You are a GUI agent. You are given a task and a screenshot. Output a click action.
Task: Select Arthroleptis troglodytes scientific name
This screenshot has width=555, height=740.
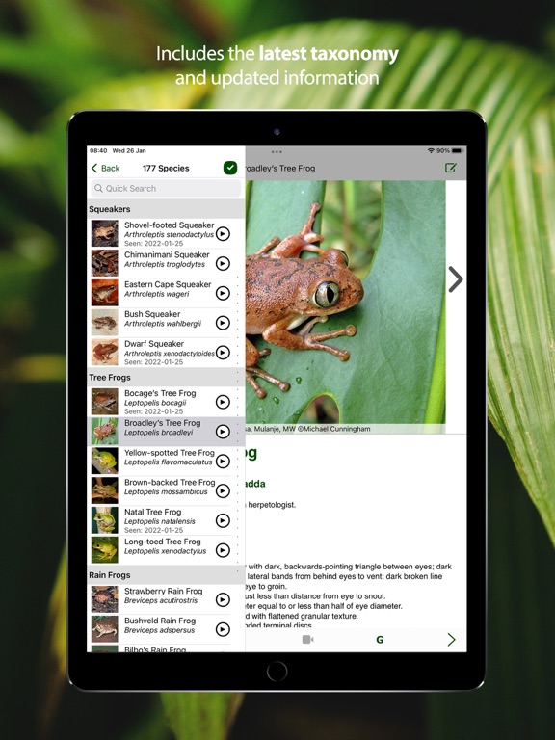tap(165, 264)
